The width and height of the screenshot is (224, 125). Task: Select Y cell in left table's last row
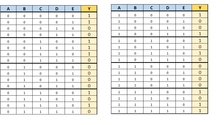(x=89, y=111)
